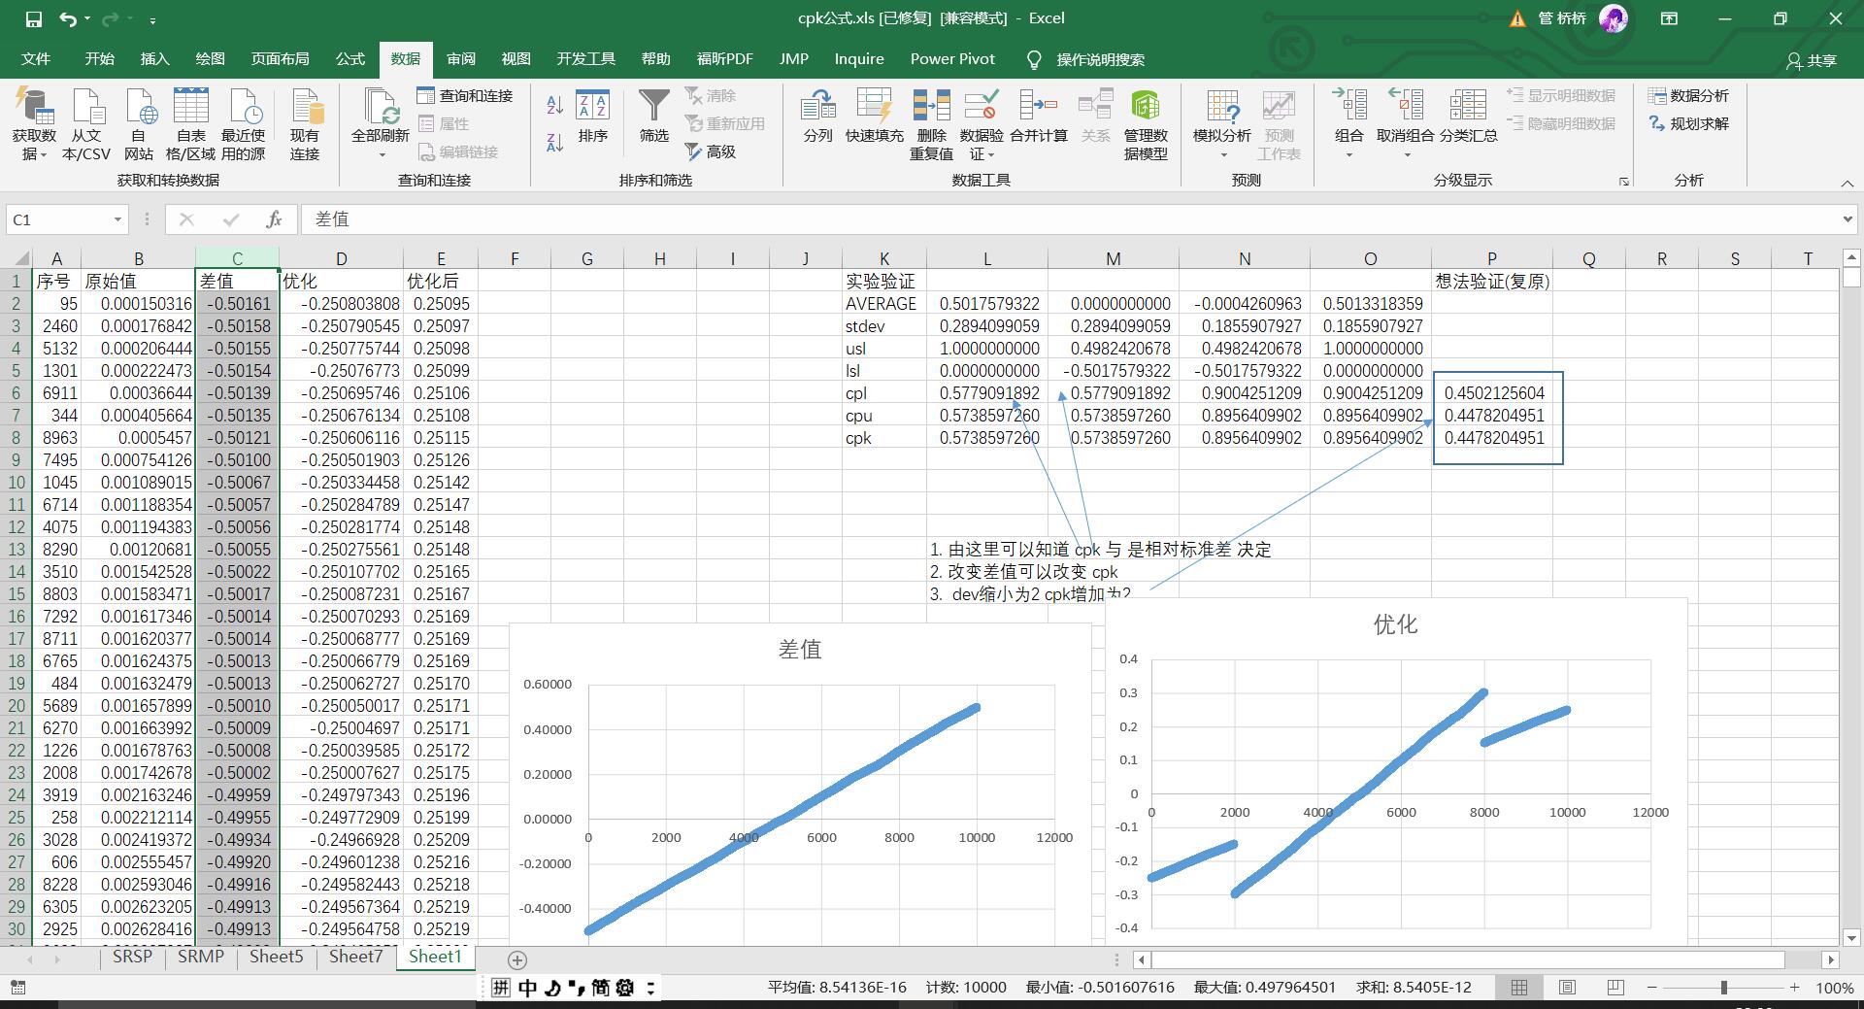The image size is (1864, 1009).
Task: Collapse the ribbon with the chevron
Action: pyautogui.click(x=1847, y=183)
